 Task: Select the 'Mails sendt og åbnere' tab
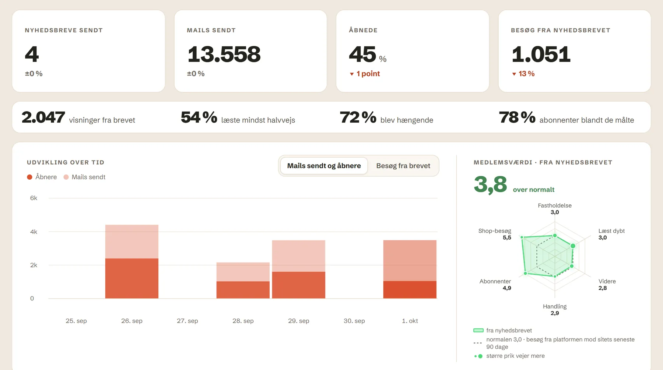(324, 166)
